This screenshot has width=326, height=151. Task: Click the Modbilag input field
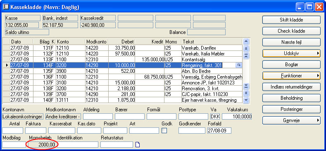click(14, 144)
